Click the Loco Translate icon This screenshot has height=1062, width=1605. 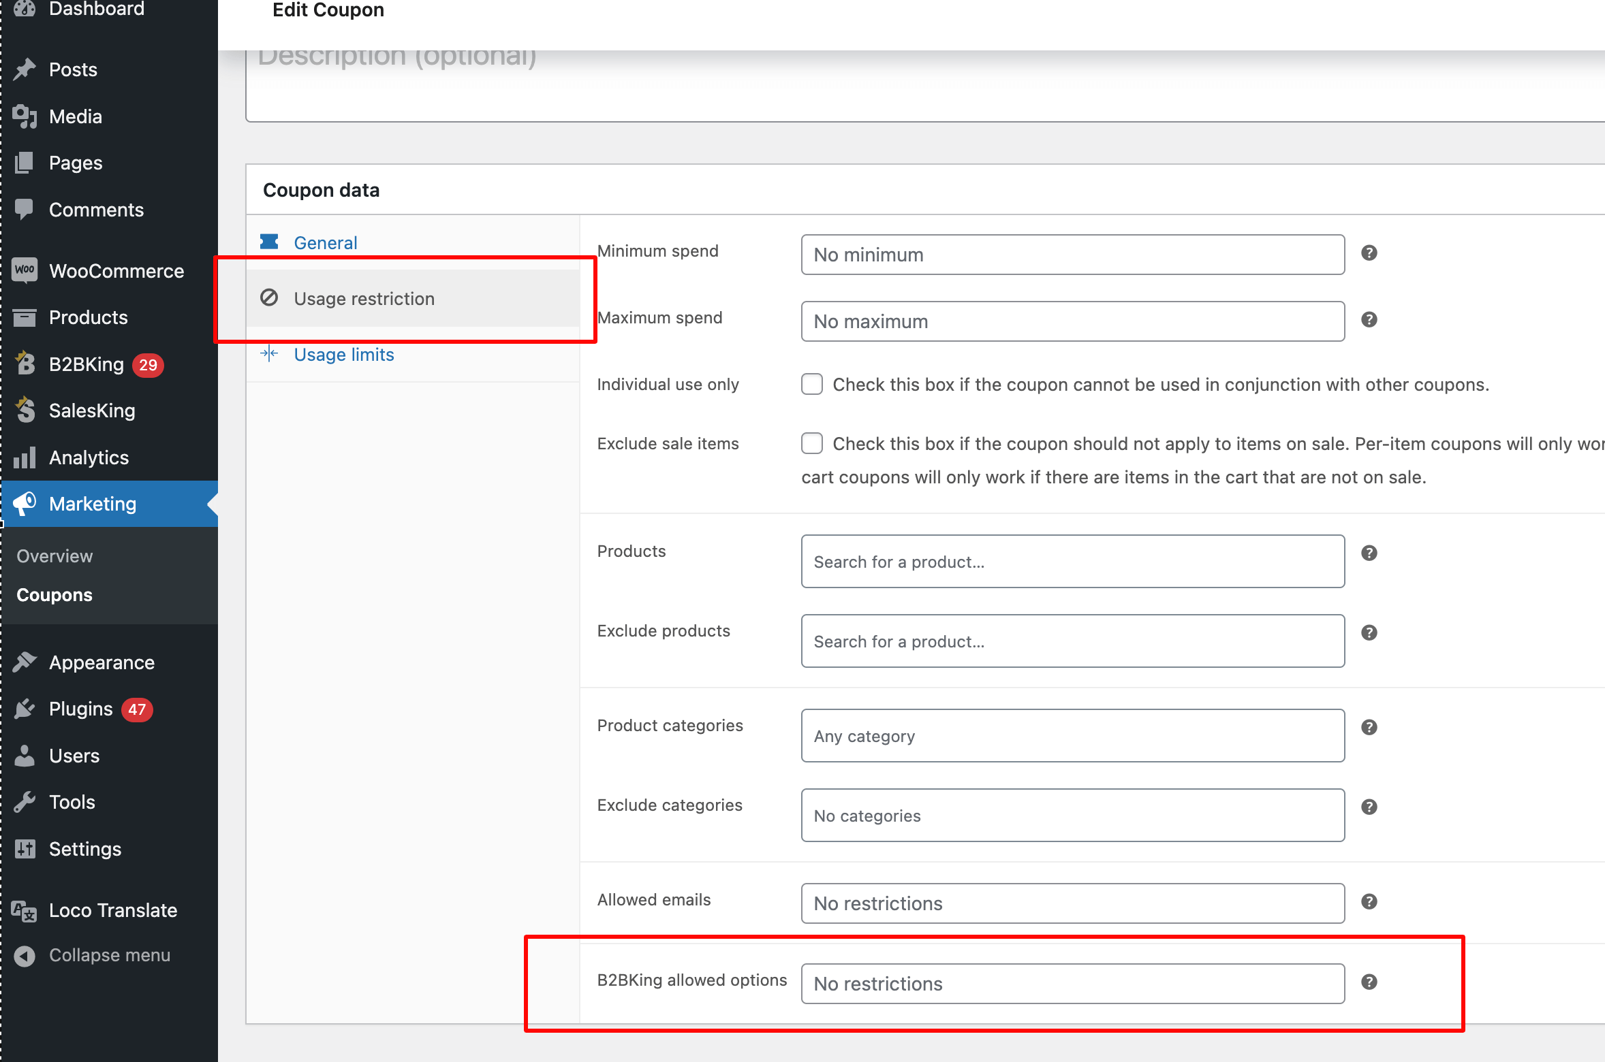coord(25,910)
